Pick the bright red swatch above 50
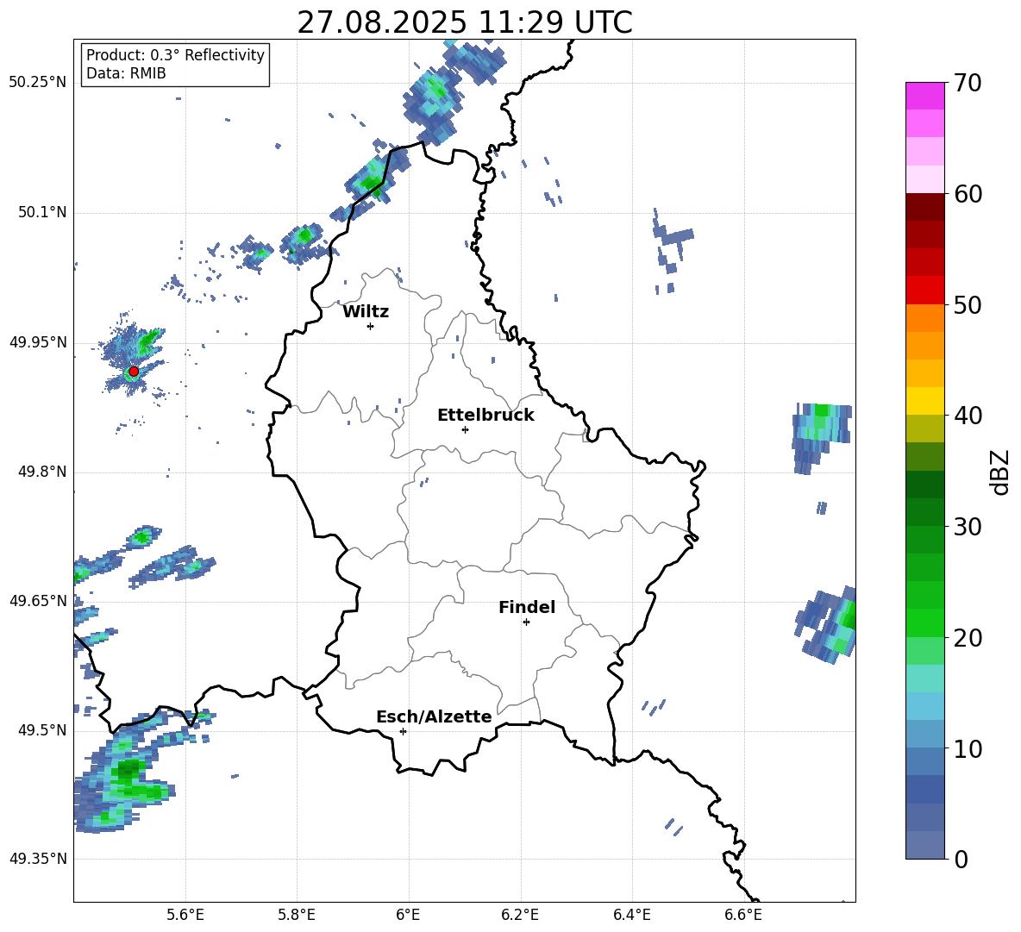 point(924,291)
